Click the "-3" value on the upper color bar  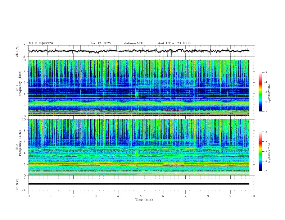point(265,72)
